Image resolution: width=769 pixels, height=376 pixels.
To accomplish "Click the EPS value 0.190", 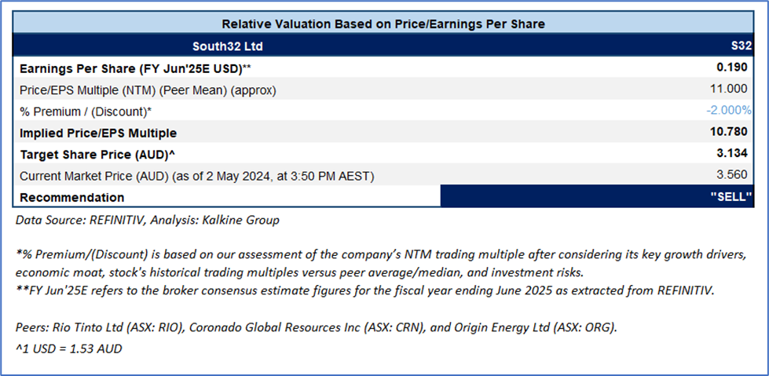I will (732, 68).
